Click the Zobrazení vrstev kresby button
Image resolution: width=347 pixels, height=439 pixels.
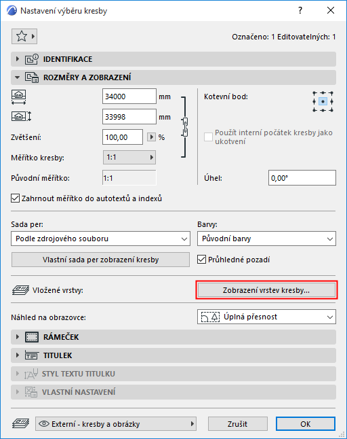pos(266,290)
